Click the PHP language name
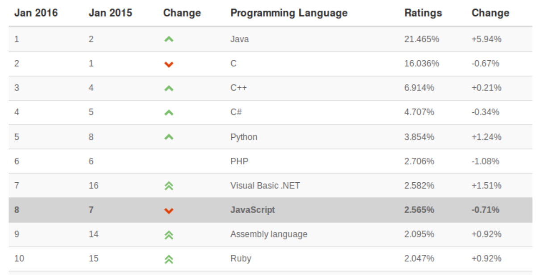The image size is (536, 275). pos(239,161)
